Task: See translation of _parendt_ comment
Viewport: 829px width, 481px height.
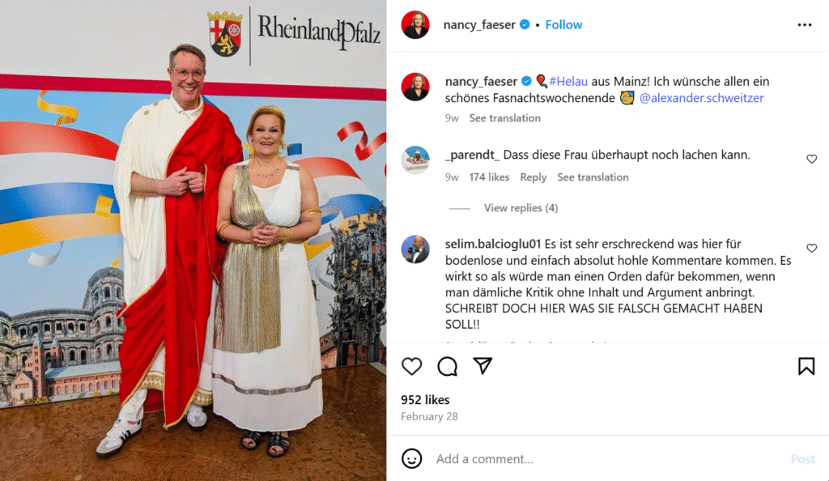Action: [593, 177]
